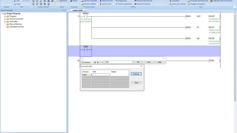Click the Help button
Screen dimensions: 237x133
coord(160,62)
